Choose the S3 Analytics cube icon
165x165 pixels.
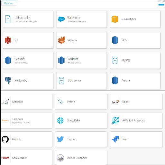pyautogui.click(x=115, y=19)
